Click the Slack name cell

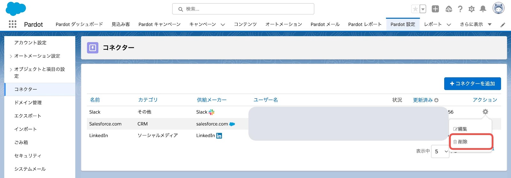click(95, 112)
